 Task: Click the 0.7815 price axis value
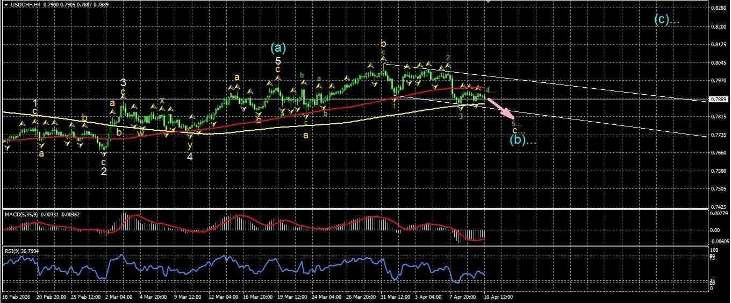(718, 117)
